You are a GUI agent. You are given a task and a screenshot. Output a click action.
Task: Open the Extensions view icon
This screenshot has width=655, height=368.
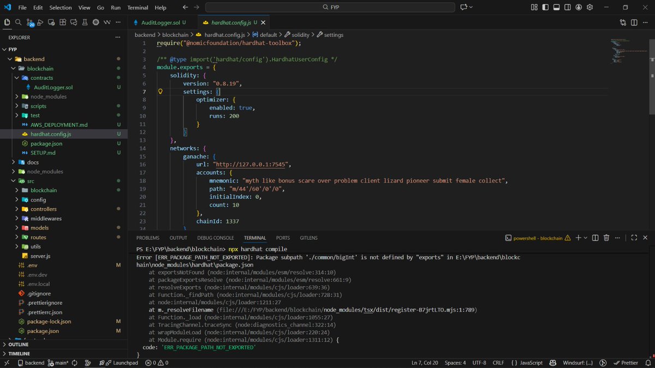[63, 22]
